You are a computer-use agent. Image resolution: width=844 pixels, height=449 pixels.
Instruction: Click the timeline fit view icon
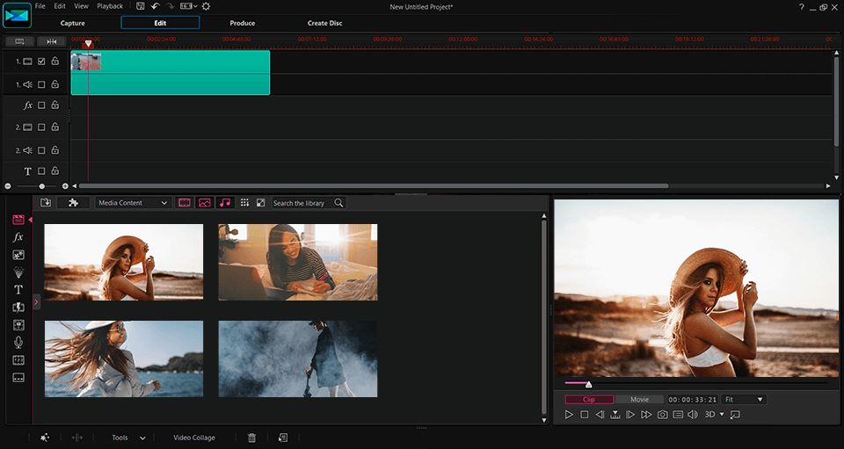[20, 41]
